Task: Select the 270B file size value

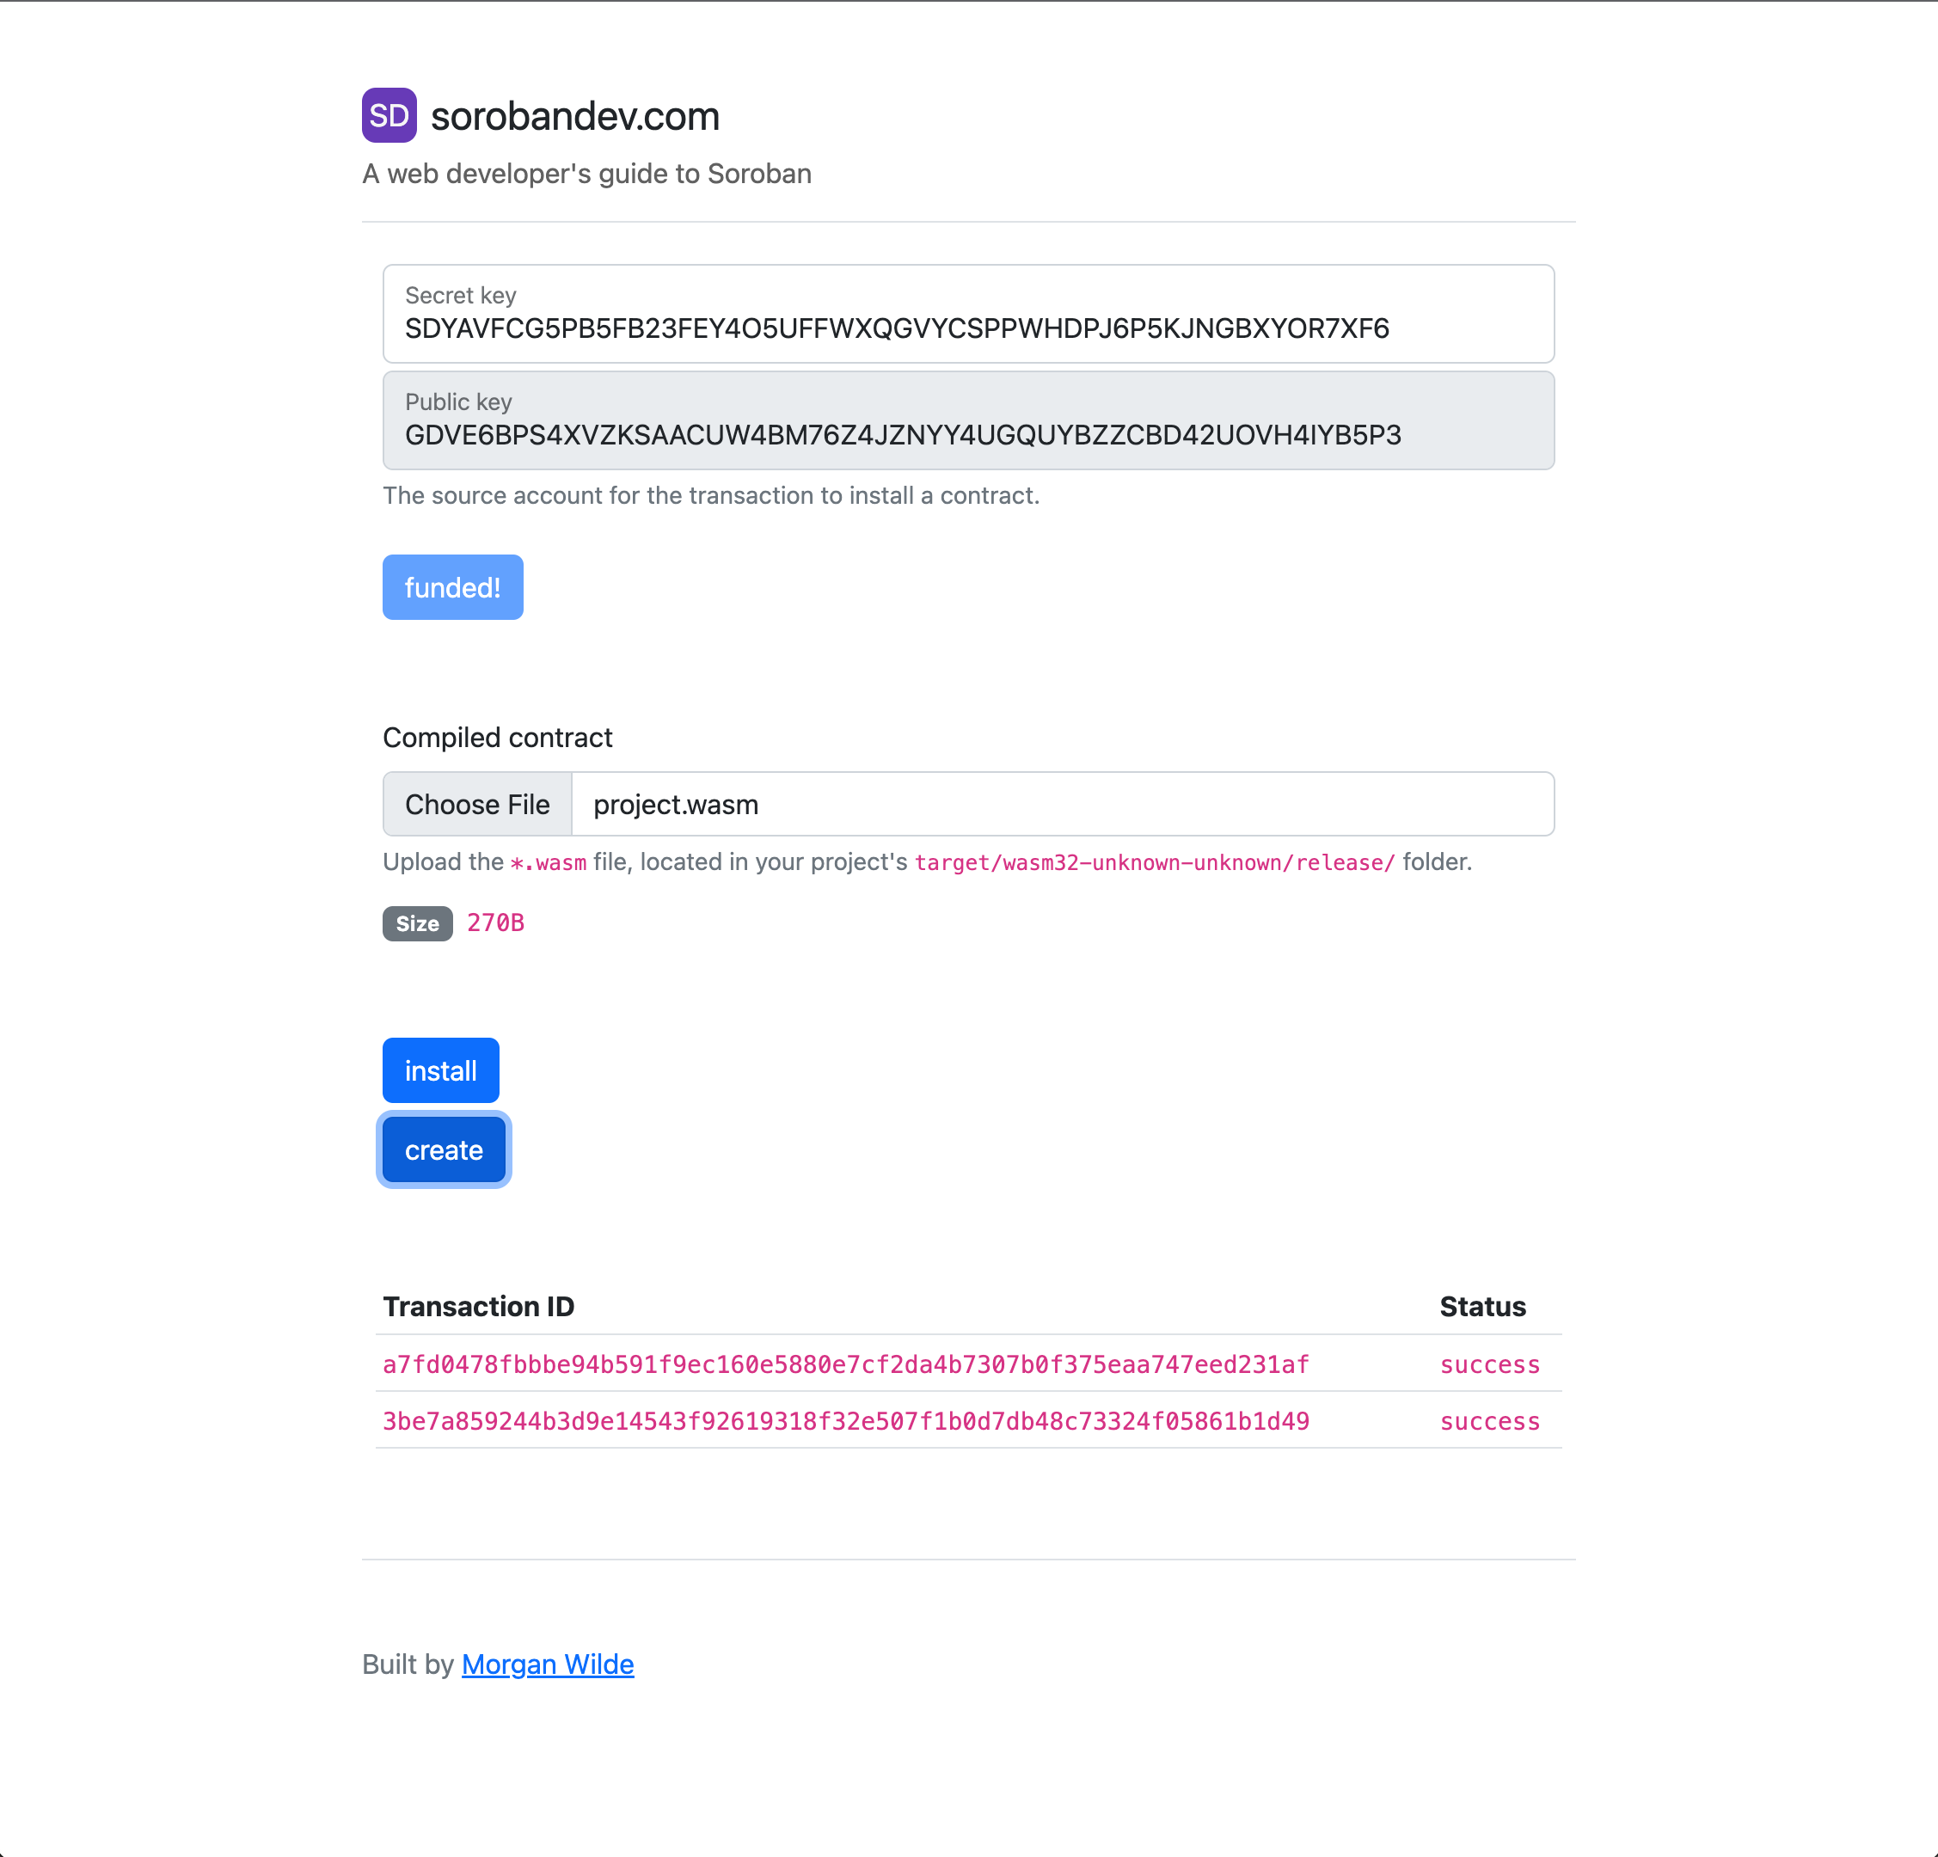Action: (x=495, y=922)
